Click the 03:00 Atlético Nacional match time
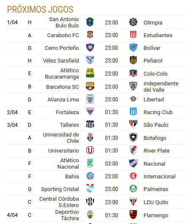The height and width of the screenshot is (224, 187). (x=111, y=164)
